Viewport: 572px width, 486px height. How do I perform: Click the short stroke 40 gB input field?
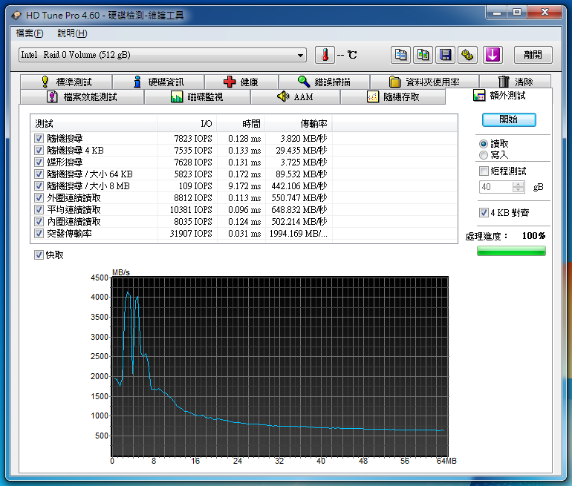[495, 187]
